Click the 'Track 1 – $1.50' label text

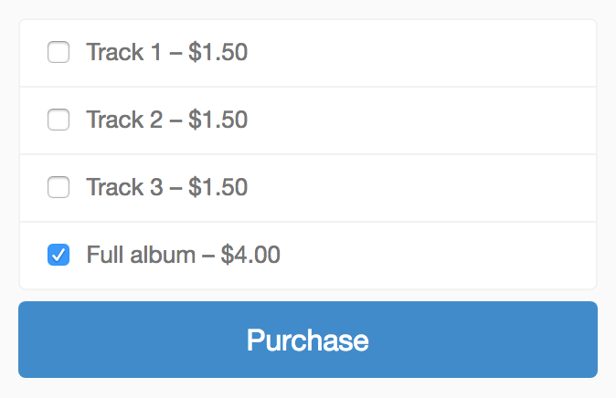(166, 53)
